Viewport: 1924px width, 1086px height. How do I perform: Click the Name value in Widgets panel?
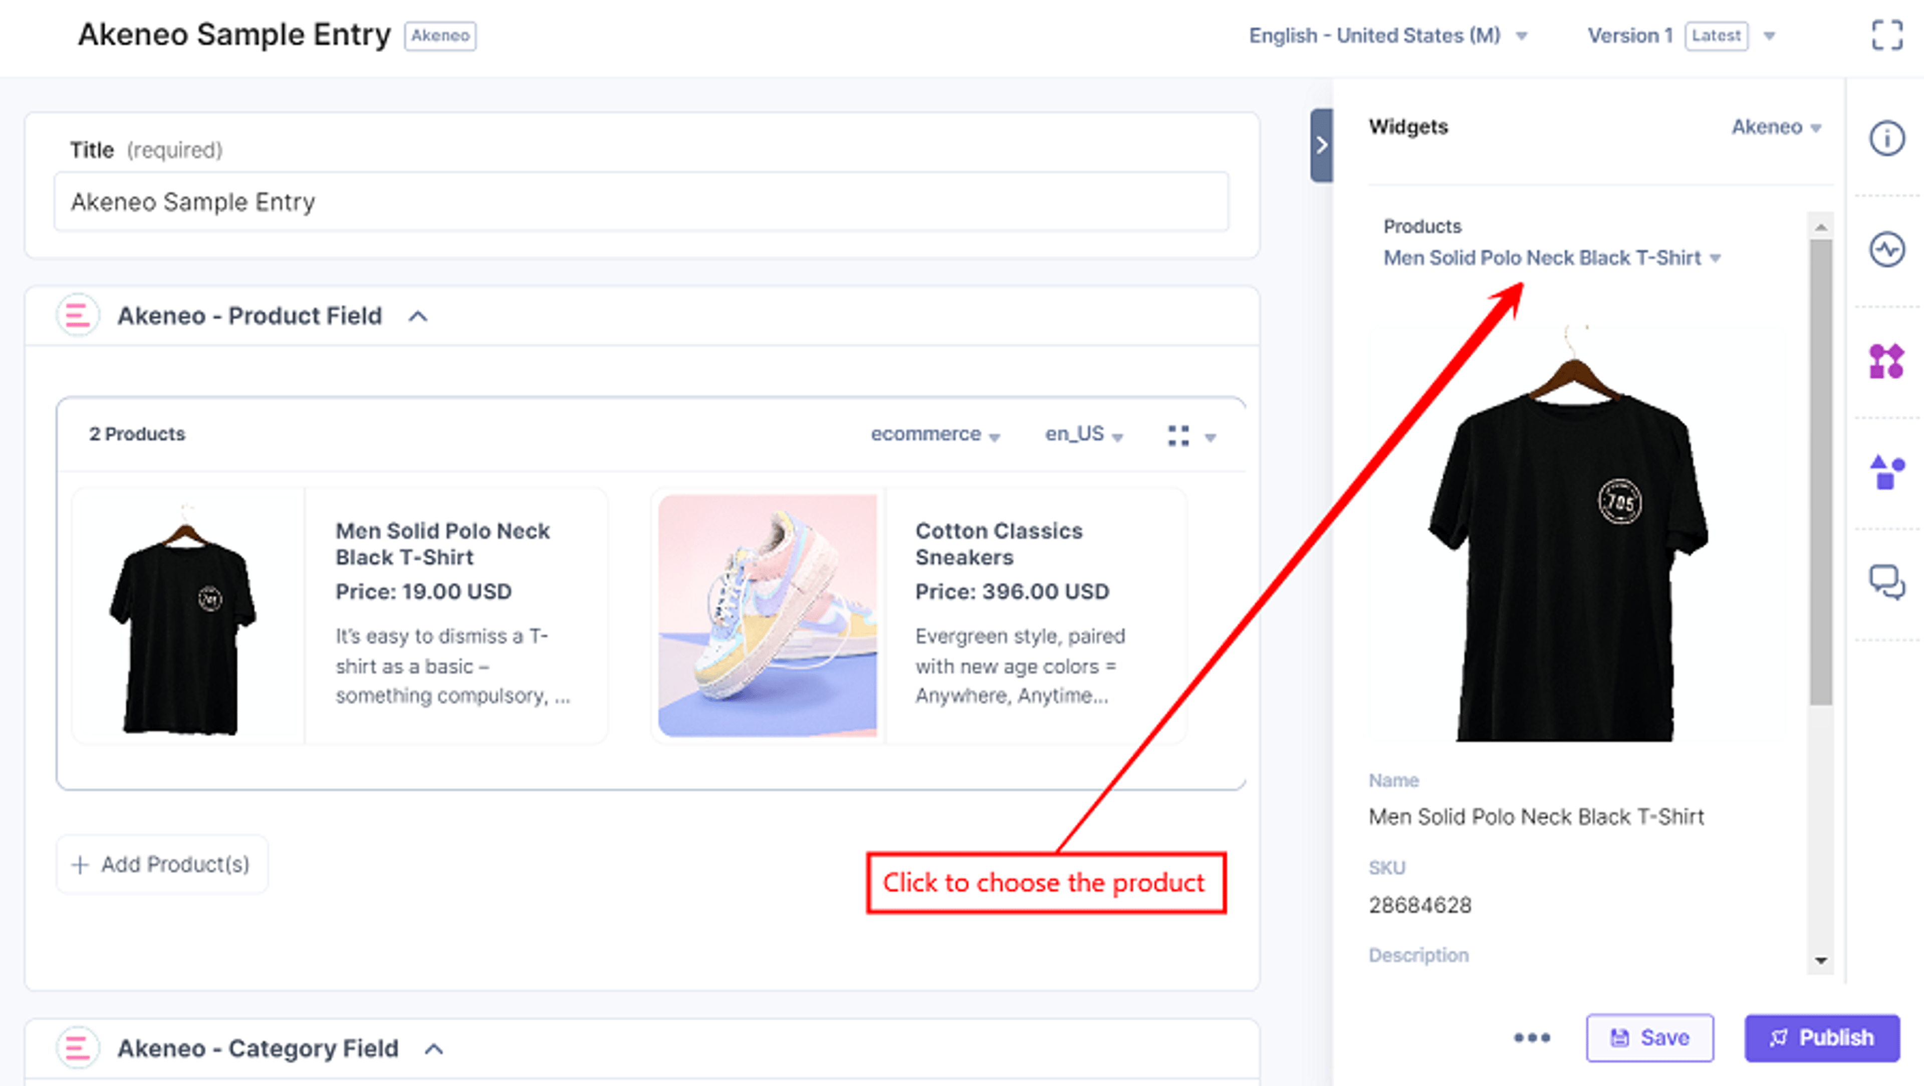1536,817
